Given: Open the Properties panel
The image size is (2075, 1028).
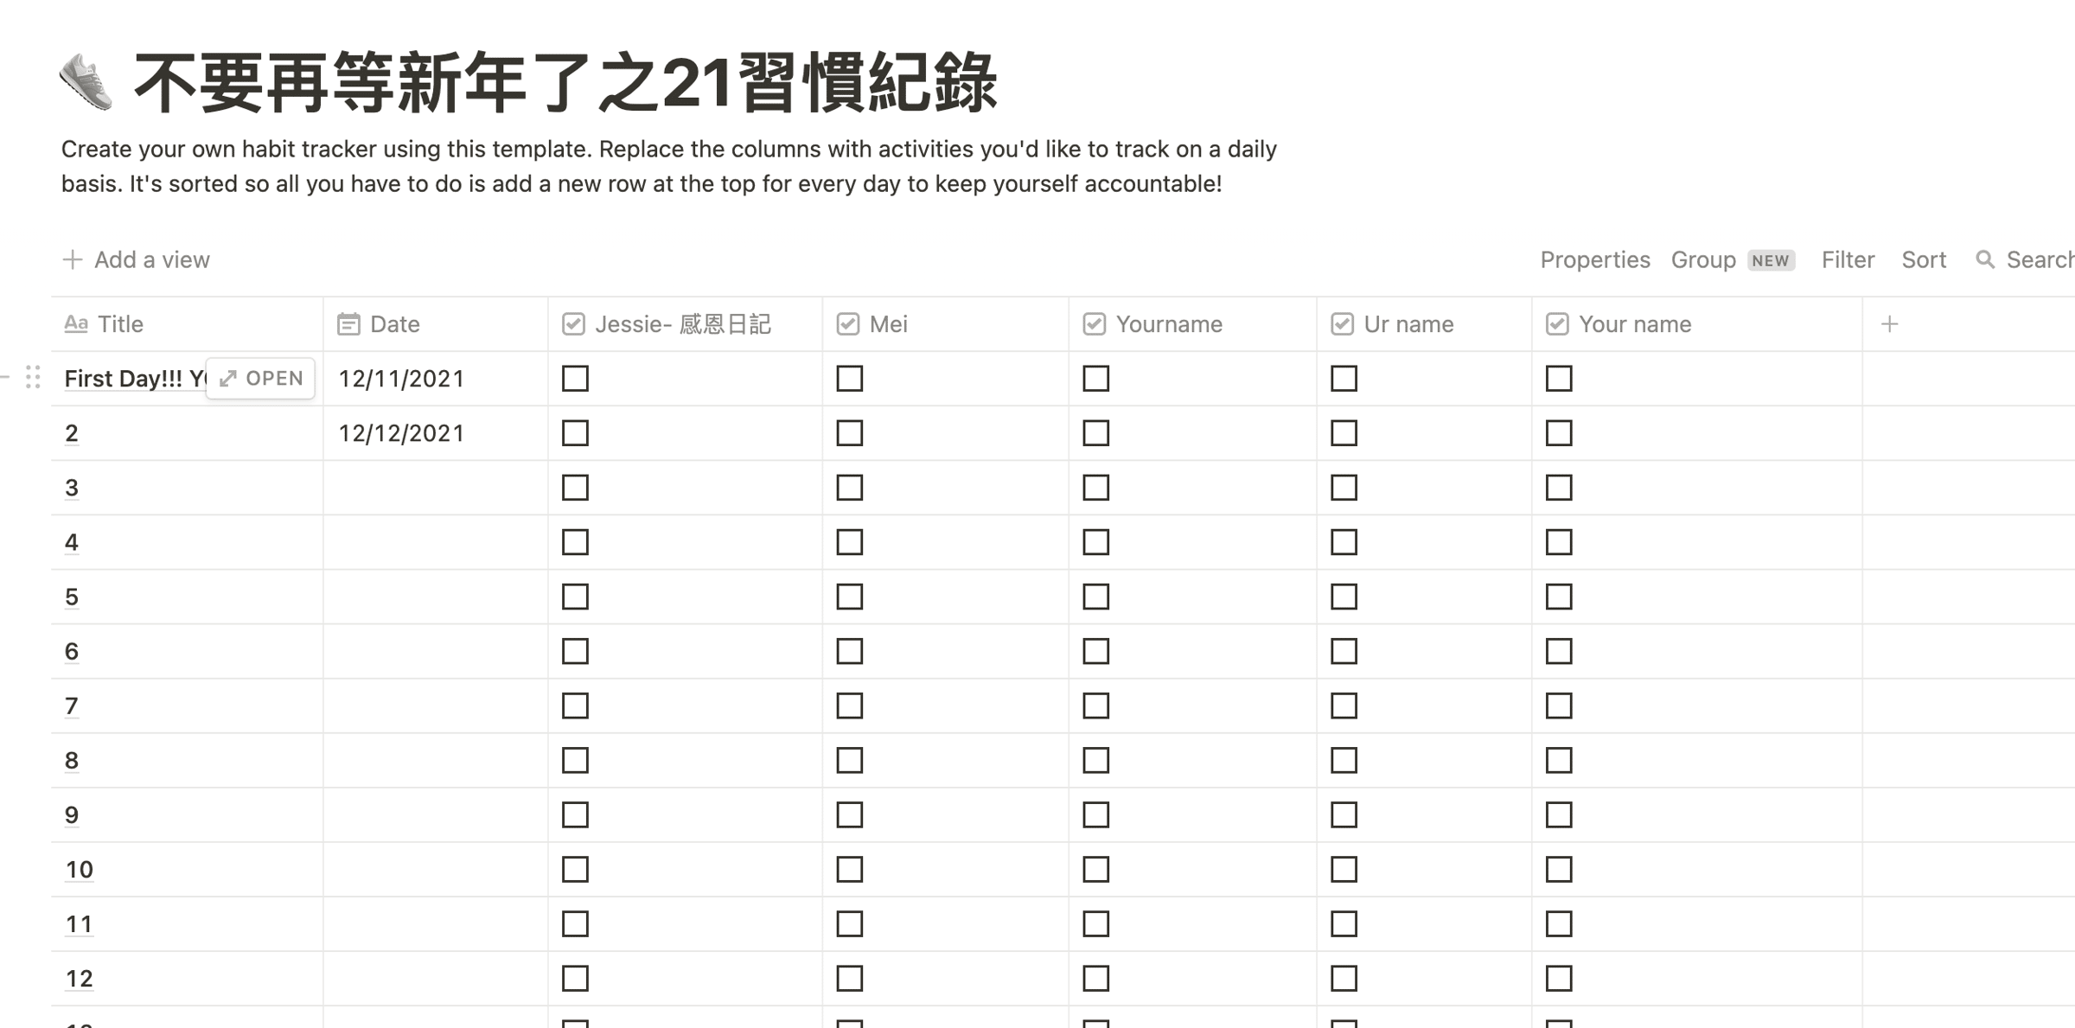Looking at the screenshot, I should [1595, 259].
